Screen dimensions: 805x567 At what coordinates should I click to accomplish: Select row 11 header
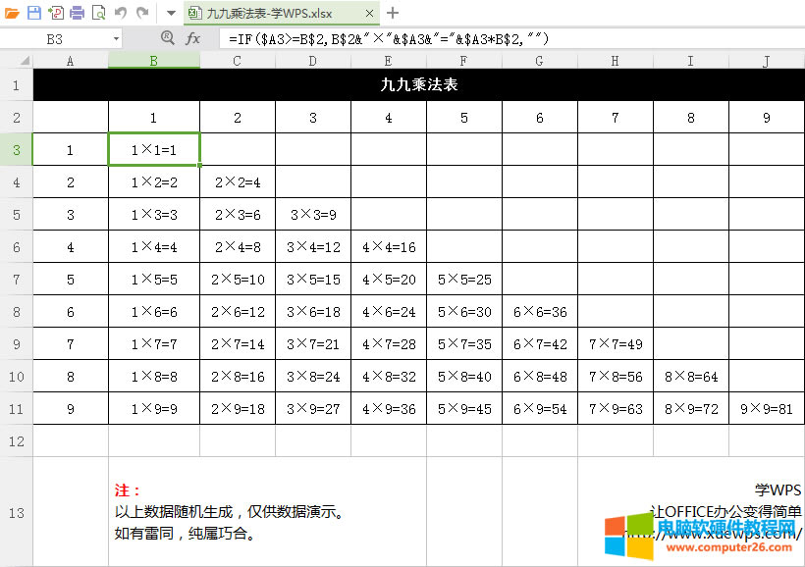[17, 408]
